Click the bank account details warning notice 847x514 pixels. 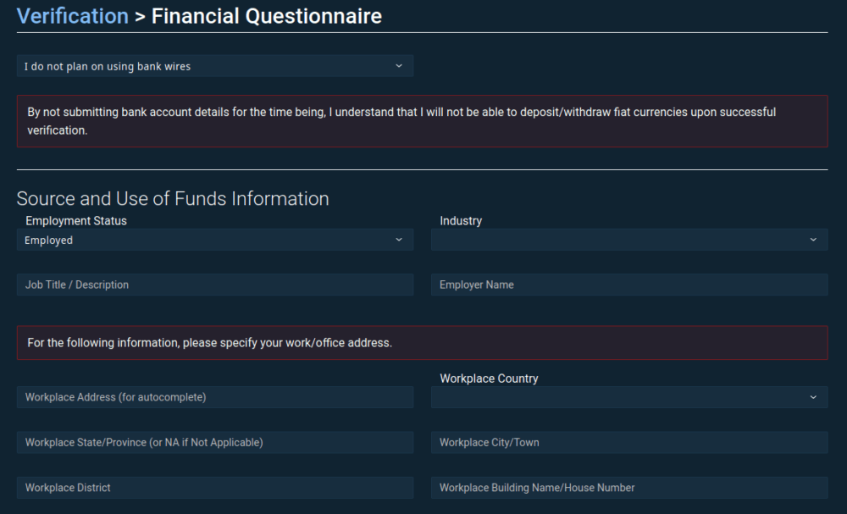(422, 121)
